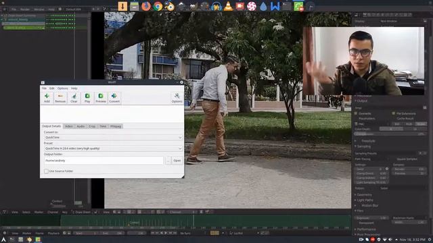
Task: Switch to the FFmpeg tab in WinFF
Action: pyautogui.click(x=116, y=126)
